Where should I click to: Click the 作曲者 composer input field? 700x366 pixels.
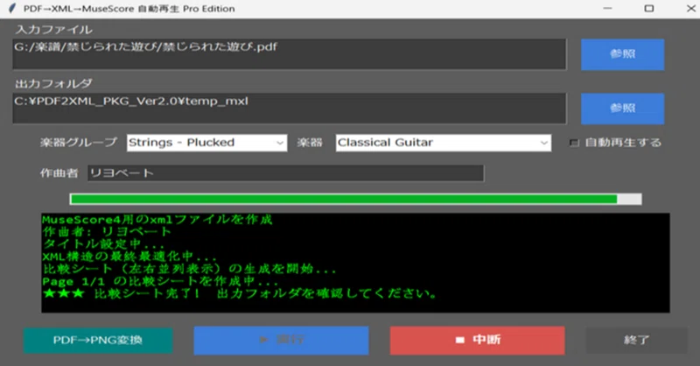tap(286, 173)
